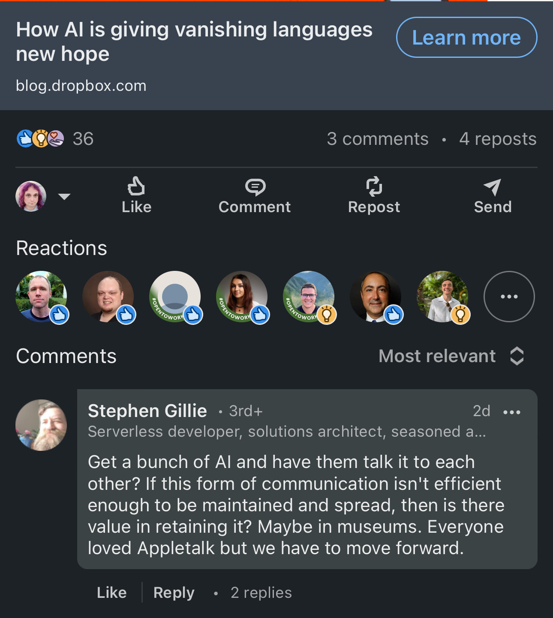Tap your own profile avatar beside Like

31,196
